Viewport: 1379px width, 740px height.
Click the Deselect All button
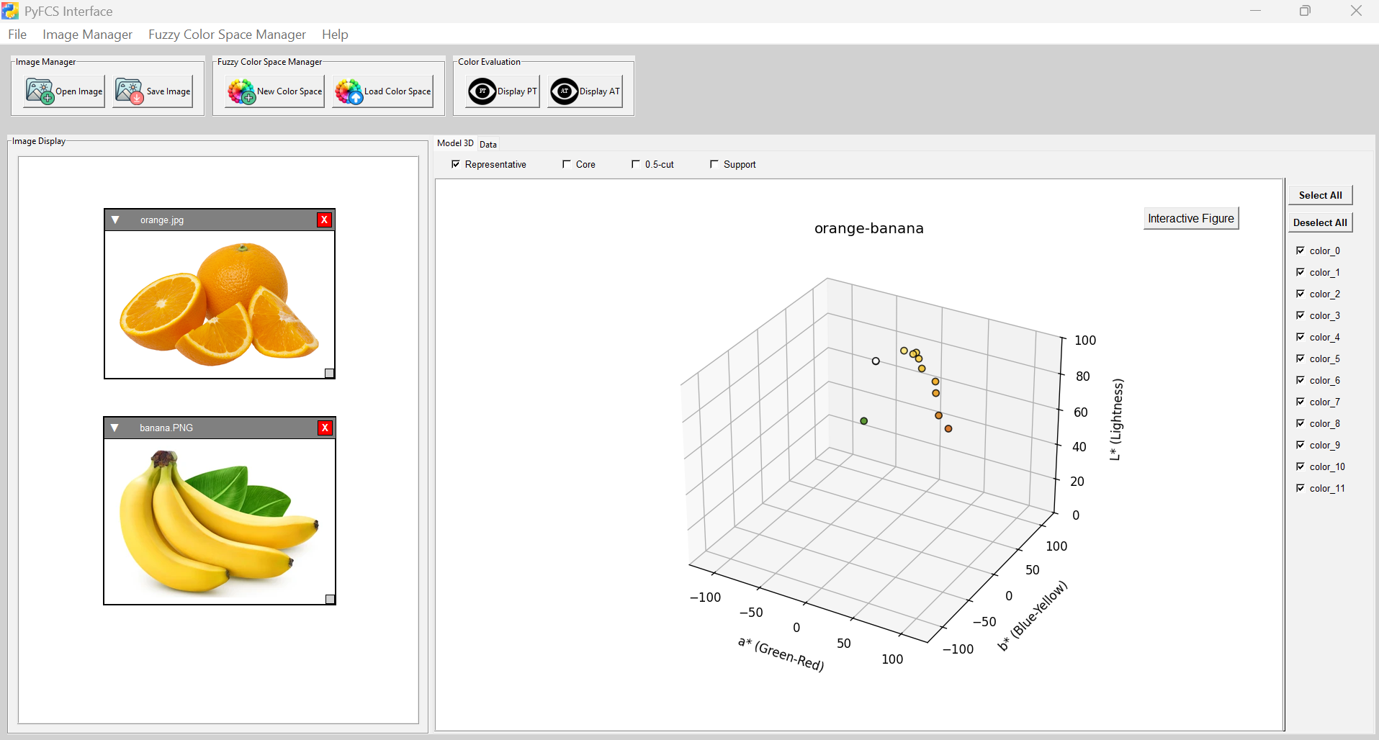1319,222
